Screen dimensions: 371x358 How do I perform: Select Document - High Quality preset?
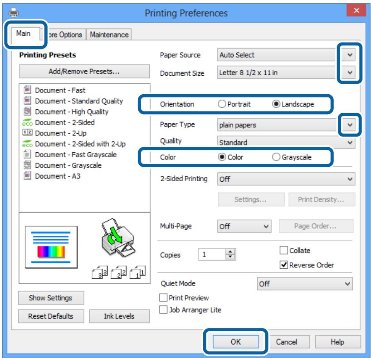[x=72, y=111]
